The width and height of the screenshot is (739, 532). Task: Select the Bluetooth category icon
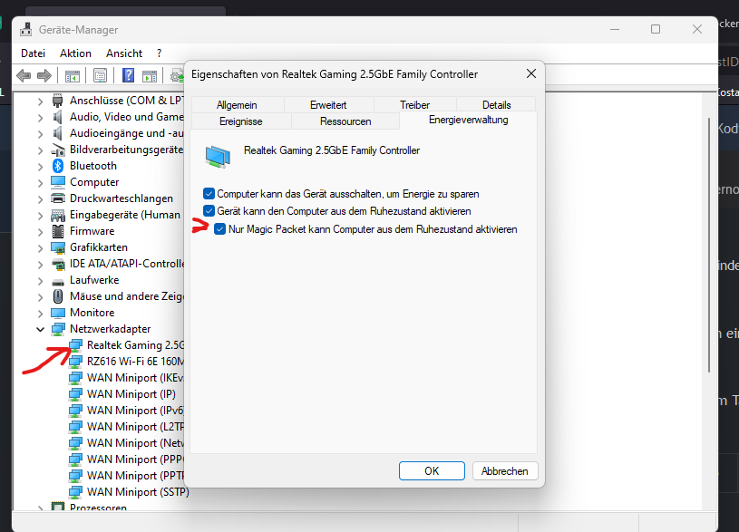pyautogui.click(x=58, y=166)
